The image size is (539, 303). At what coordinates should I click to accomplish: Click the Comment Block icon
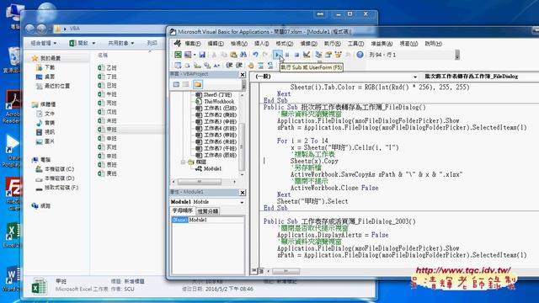(x=261, y=66)
